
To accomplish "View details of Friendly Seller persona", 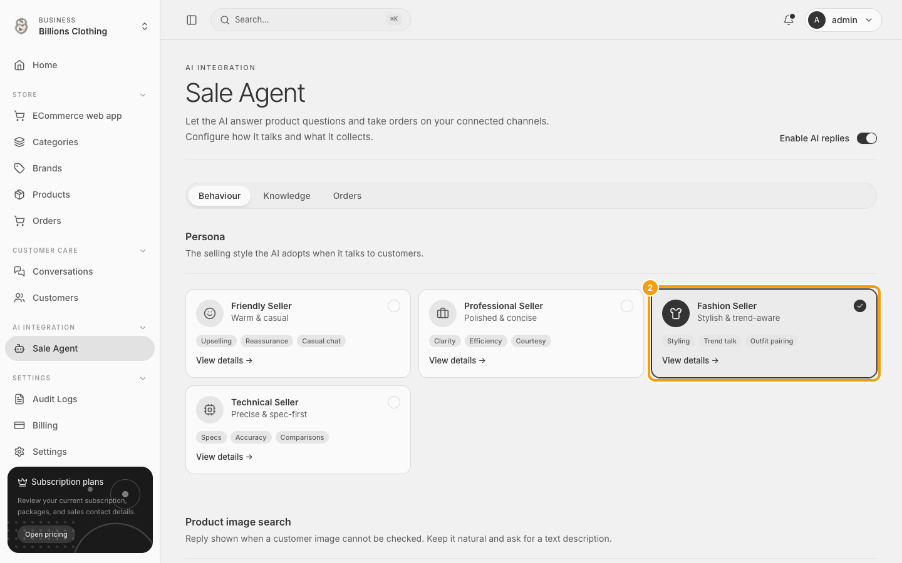I will [x=224, y=360].
